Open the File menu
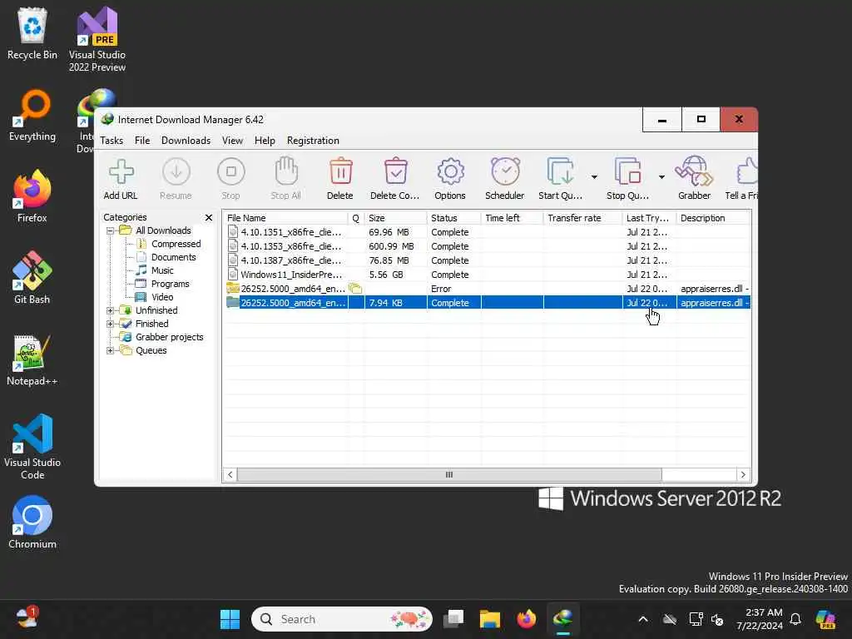852x639 pixels. tap(141, 140)
